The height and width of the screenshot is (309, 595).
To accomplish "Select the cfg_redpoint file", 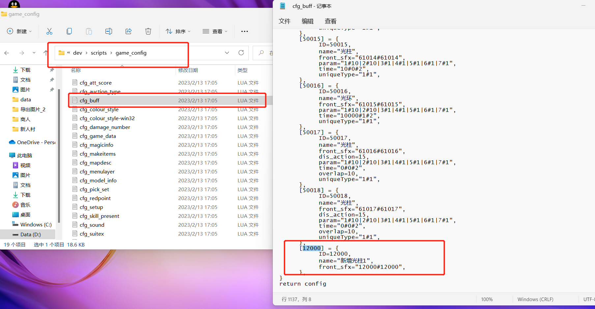I will tap(95, 198).
